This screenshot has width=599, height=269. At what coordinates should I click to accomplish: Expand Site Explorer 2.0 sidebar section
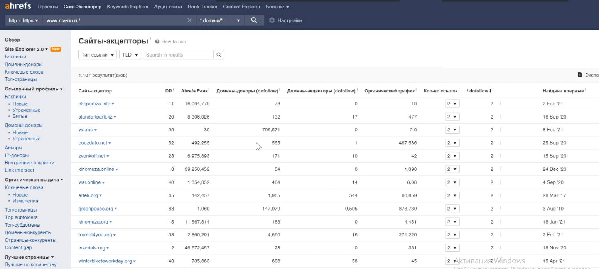[x=26, y=49]
